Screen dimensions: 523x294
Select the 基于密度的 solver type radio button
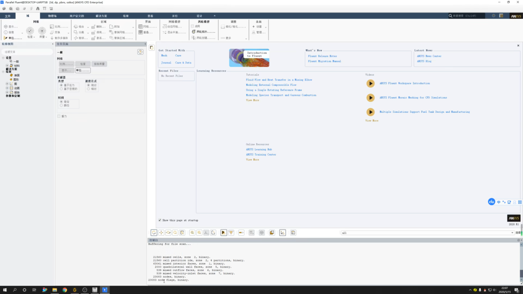point(61,89)
